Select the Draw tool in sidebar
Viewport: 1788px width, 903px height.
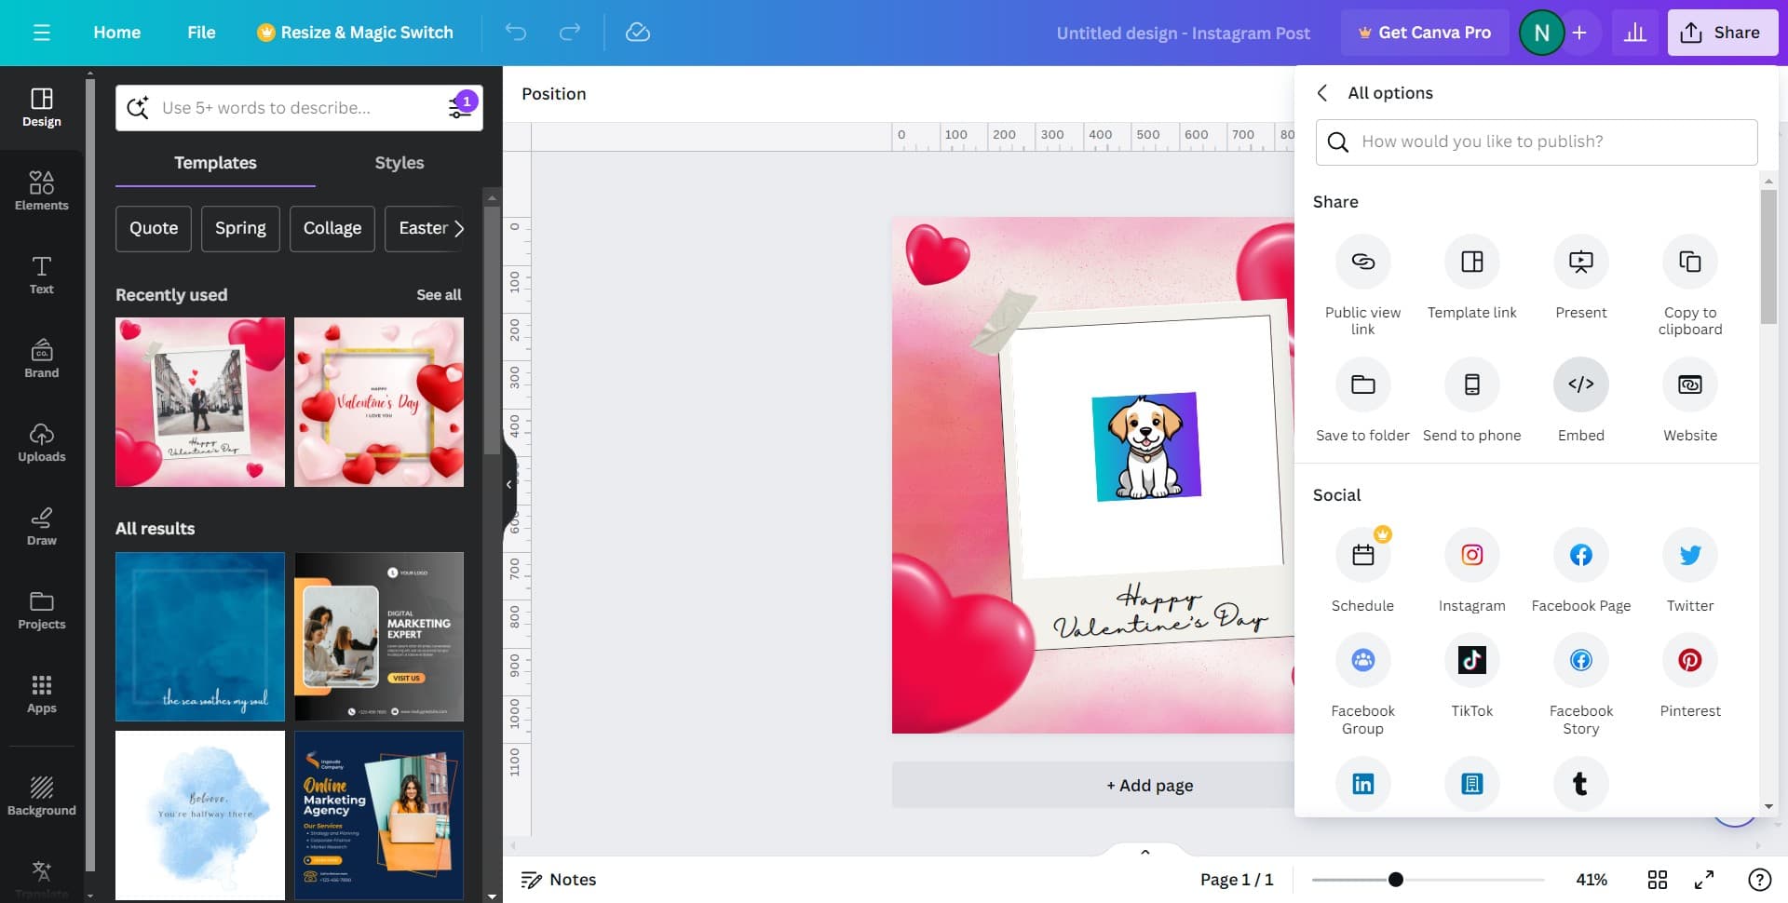click(x=41, y=526)
